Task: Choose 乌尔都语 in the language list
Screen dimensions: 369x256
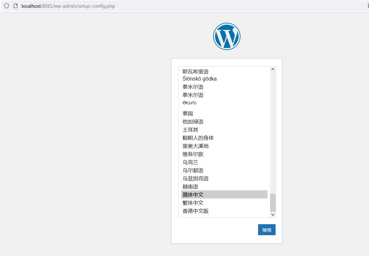Action: coord(193,170)
